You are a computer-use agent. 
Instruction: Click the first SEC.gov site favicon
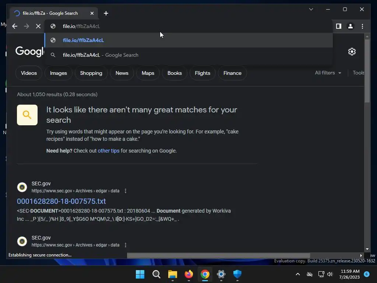[x=22, y=187]
